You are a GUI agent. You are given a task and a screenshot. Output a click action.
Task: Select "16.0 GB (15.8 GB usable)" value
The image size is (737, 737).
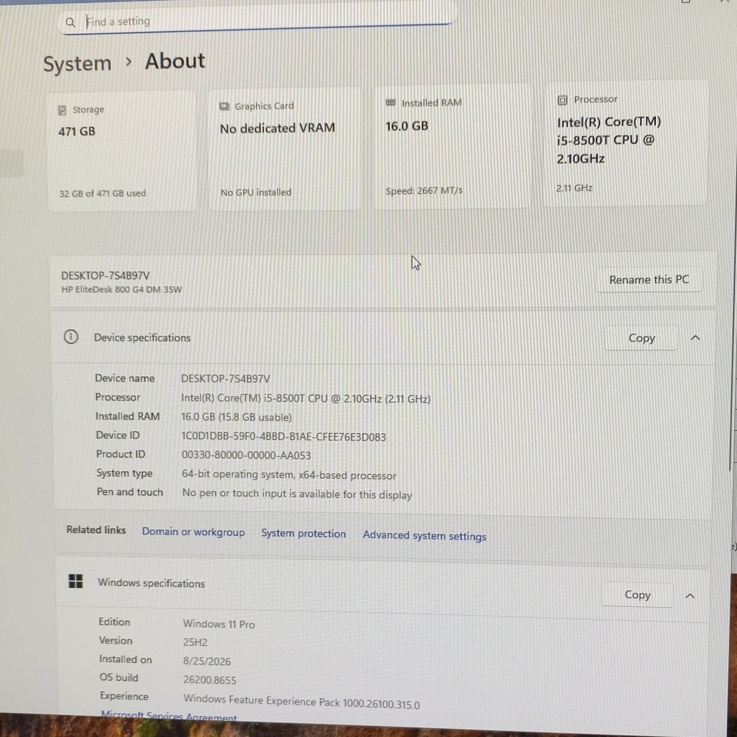pos(236,418)
